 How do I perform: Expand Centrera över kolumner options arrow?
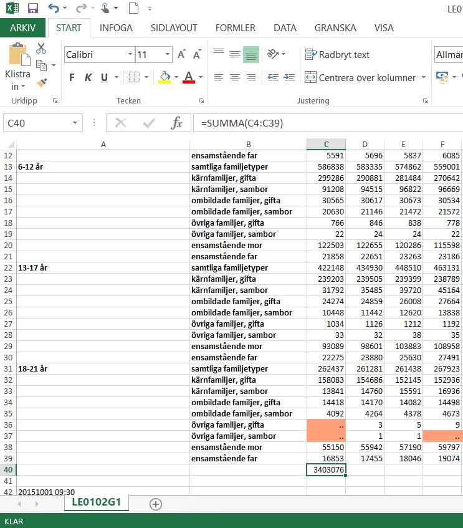pos(424,77)
